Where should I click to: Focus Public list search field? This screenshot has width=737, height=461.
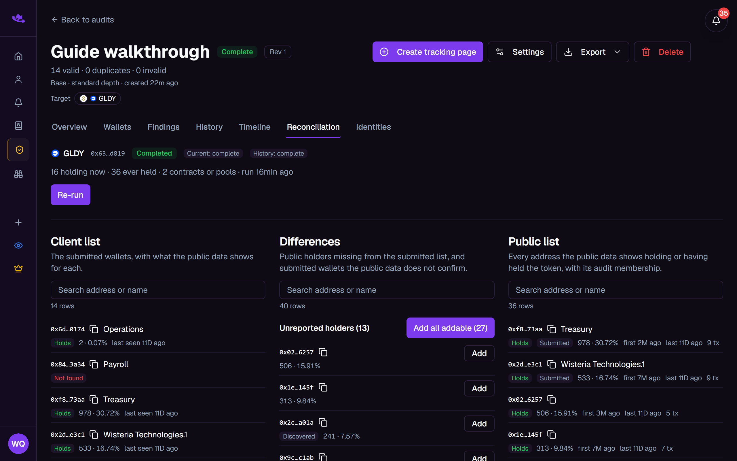click(616, 290)
